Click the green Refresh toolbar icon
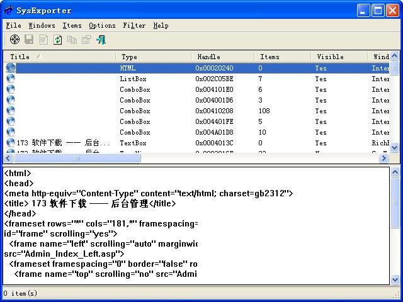This screenshot has width=403, height=302. pos(58,40)
